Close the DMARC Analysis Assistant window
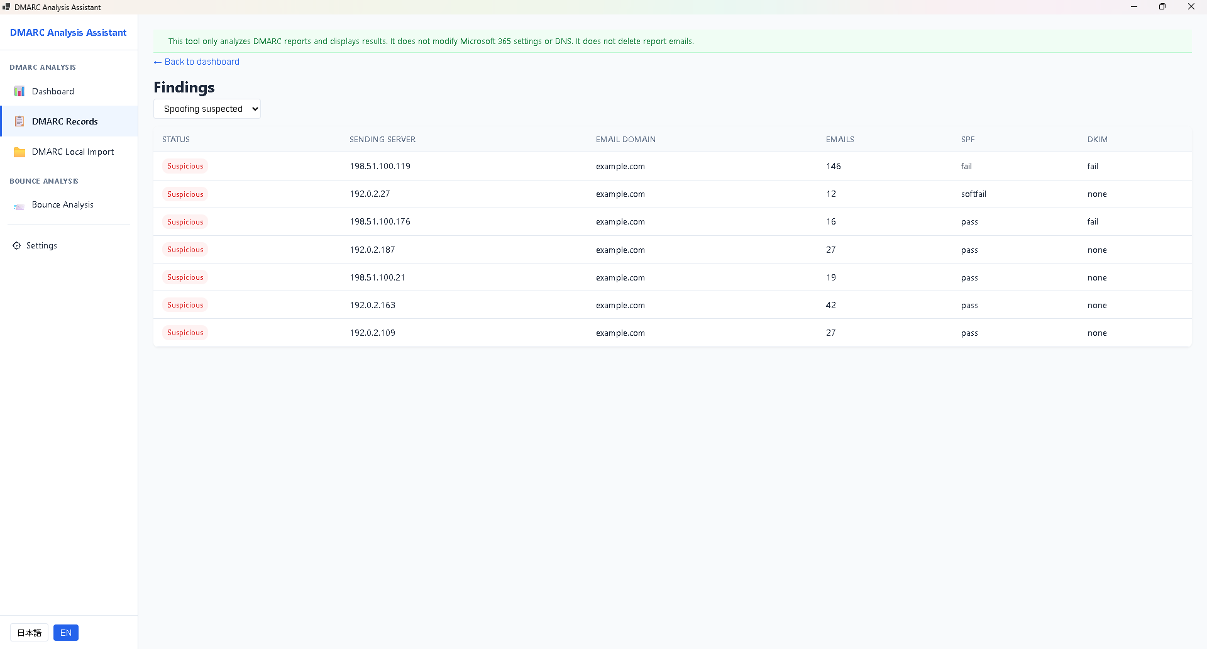Screen dimensions: 1207x649 click(x=1191, y=7)
